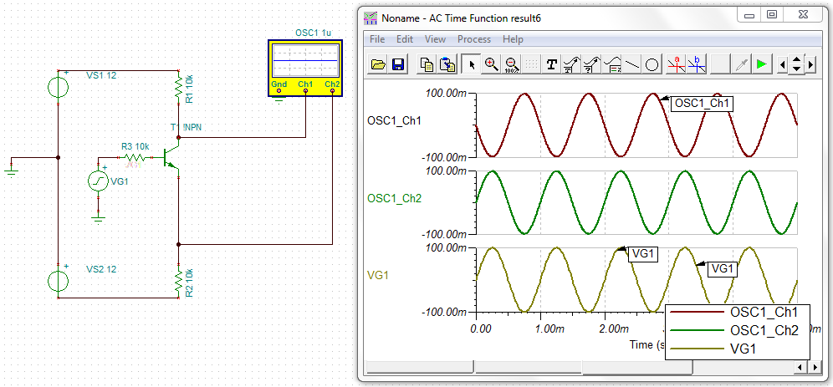The image size is (833, 387).
Task: Open the File menu
Action: click(x=376, y=39)
